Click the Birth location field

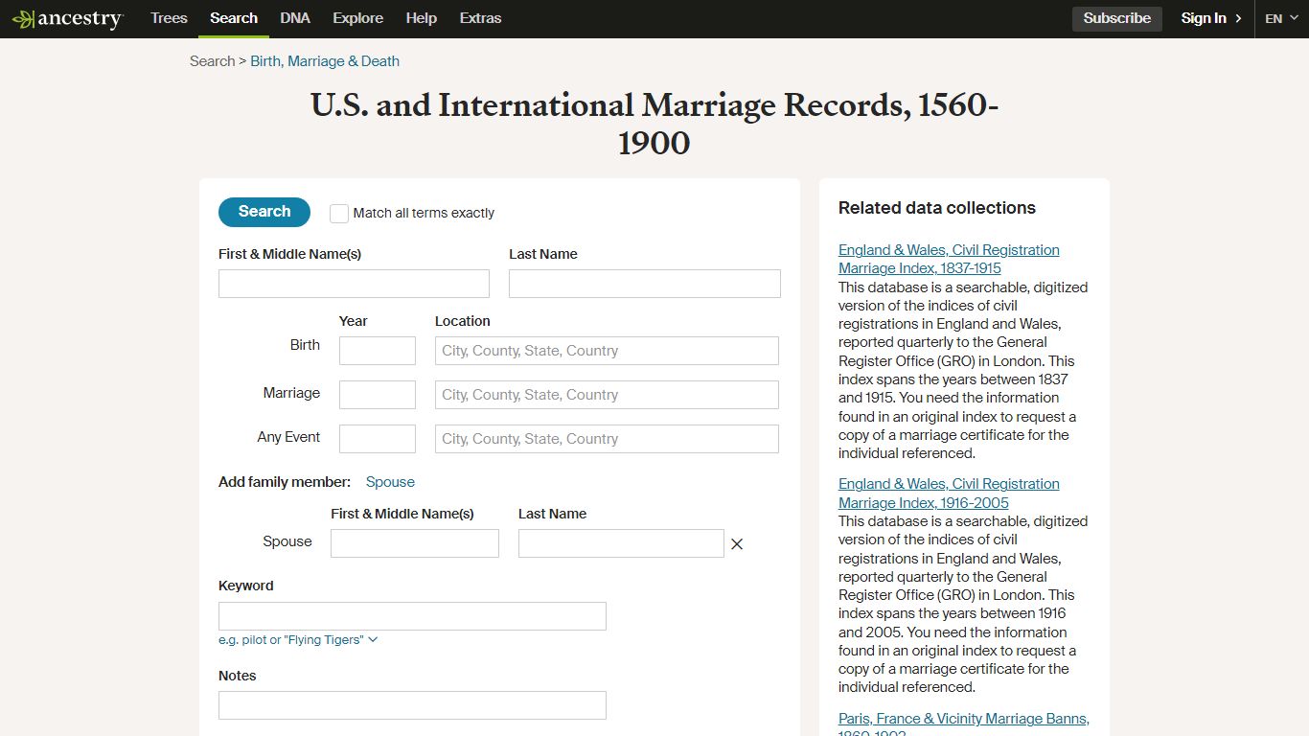[607, 351]
